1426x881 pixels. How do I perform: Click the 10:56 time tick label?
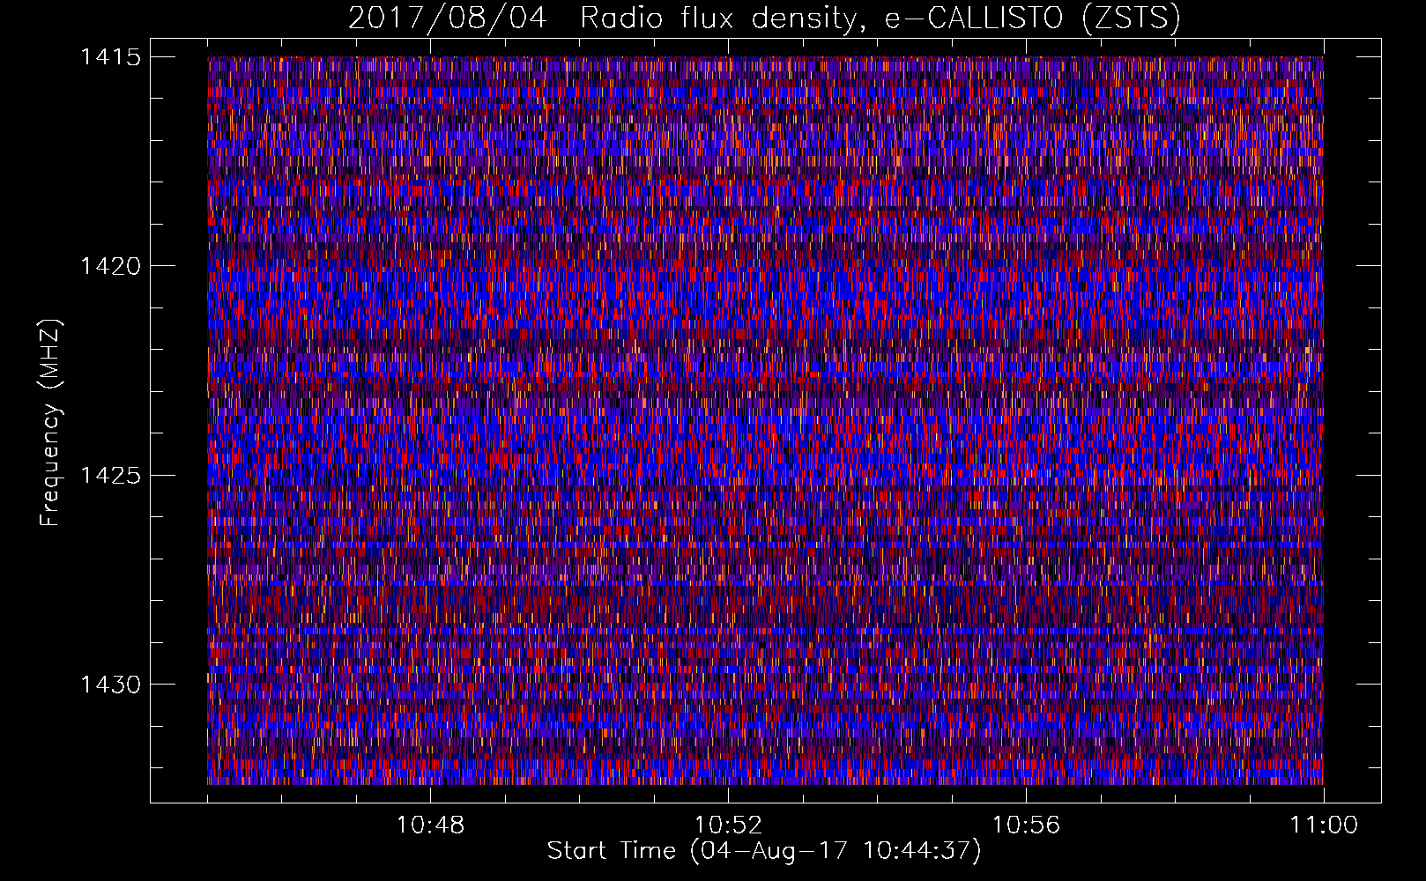[x=1026, y=825]
